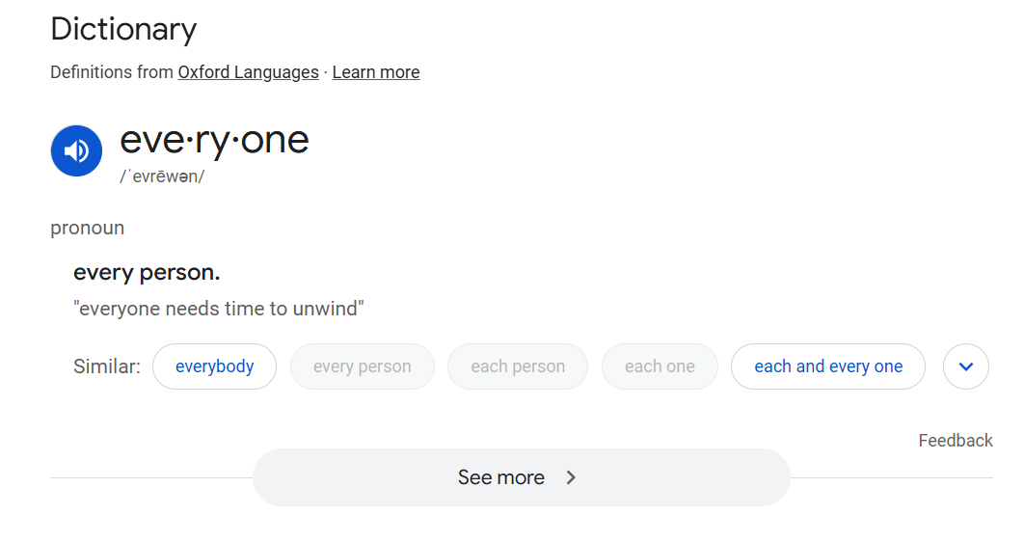This screenshot has width=1024, height=542.
Task: Click the See more button label
Action: [500, 477]
